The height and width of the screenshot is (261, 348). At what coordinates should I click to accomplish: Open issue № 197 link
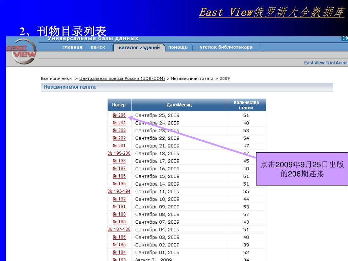[119, 169]
